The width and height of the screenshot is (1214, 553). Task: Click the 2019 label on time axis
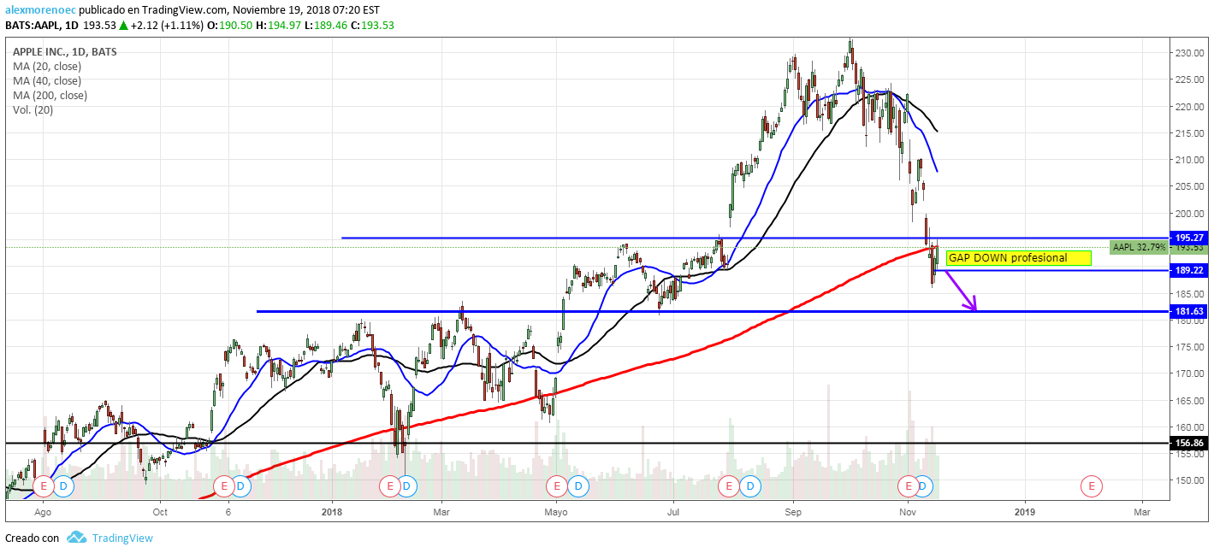tap(1025, 512)
